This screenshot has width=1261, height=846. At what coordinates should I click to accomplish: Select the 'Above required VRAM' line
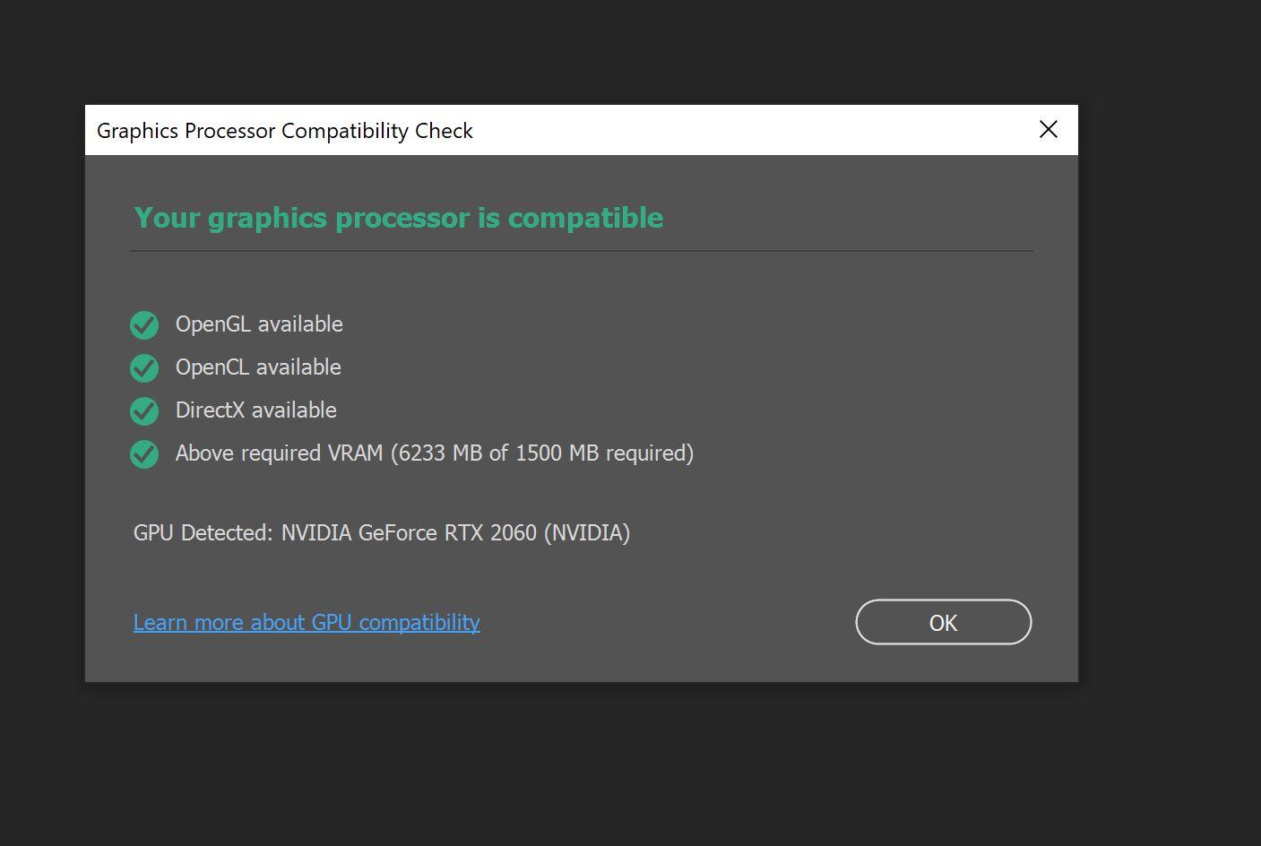point(435,453)
